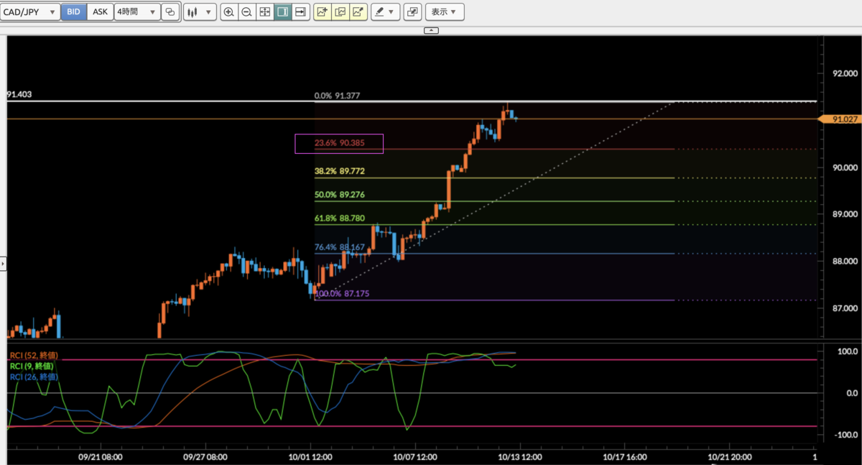Screen dimensions: 862x465
Task: Click the 0.0% 91.377 Fibonacci label
Action: (x=338, y=95)
